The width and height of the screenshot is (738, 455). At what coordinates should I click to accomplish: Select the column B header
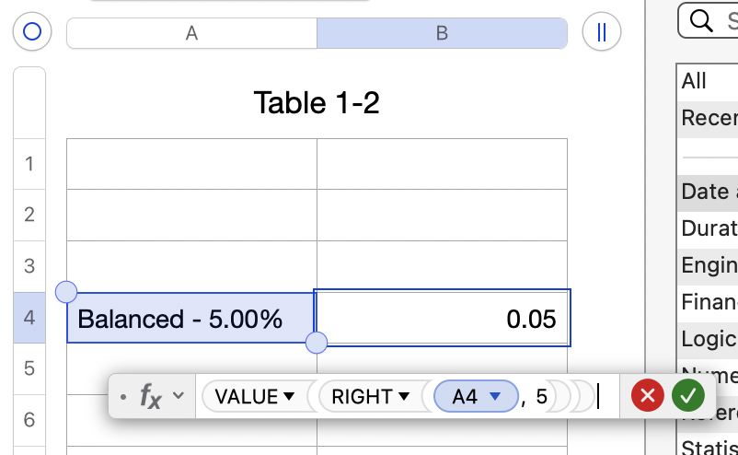point(442,33)
